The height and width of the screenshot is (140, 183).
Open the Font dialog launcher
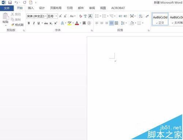point(91,30)
